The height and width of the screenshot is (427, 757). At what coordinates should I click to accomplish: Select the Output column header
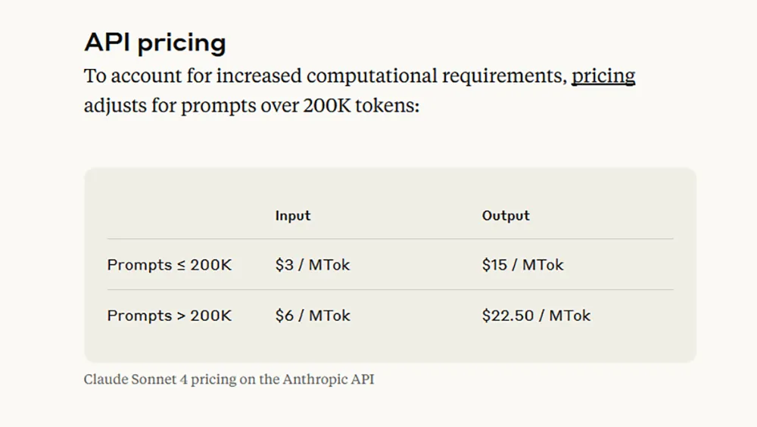tap(506, 216)
